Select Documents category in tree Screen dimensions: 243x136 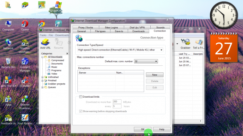click(57, 64)
